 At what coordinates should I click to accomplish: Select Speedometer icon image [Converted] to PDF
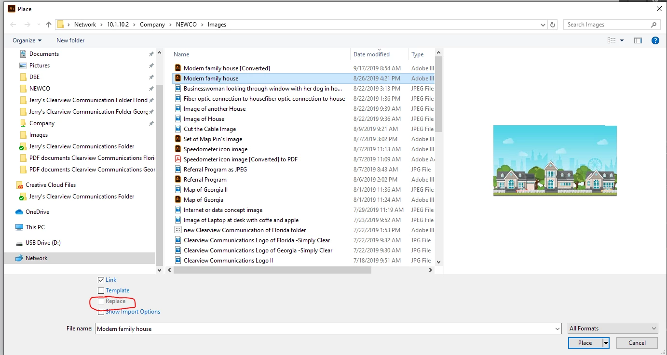click(240, 159)
